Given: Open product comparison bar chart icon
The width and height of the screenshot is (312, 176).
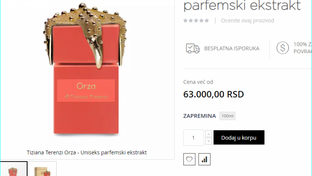Looking at the screenshot, I should click(204, 159).
